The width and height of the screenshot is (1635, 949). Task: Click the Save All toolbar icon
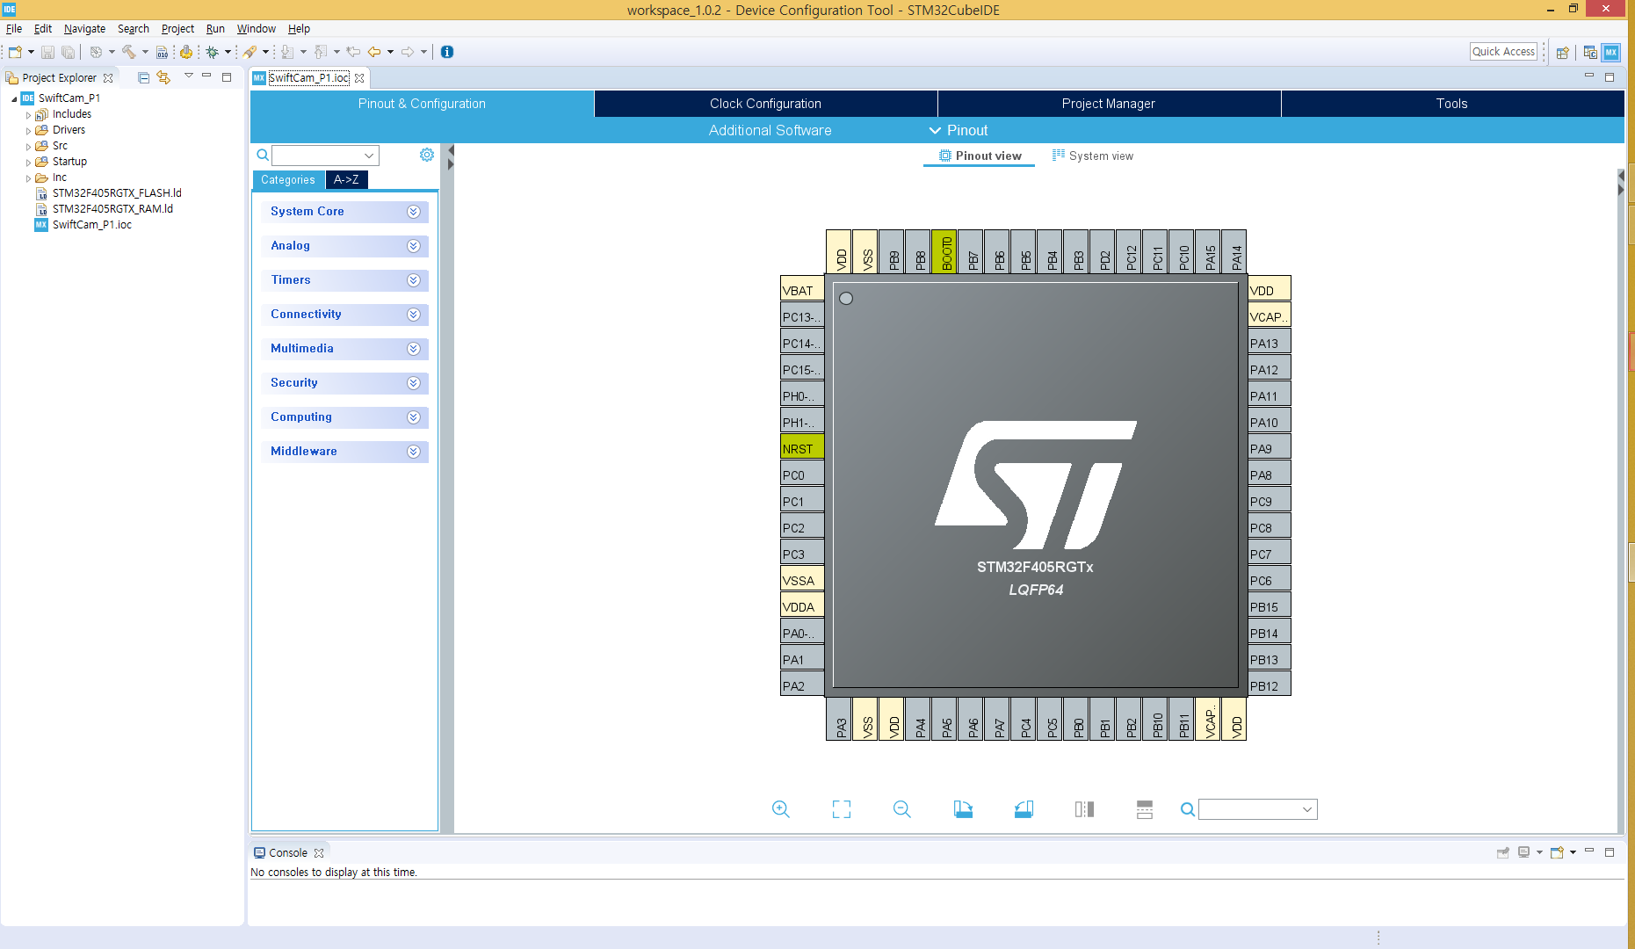(x=68, y=52)
